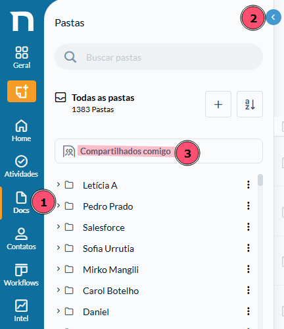Click the orange new document button
Screen dimensions: 284x329
click(22, 91)
